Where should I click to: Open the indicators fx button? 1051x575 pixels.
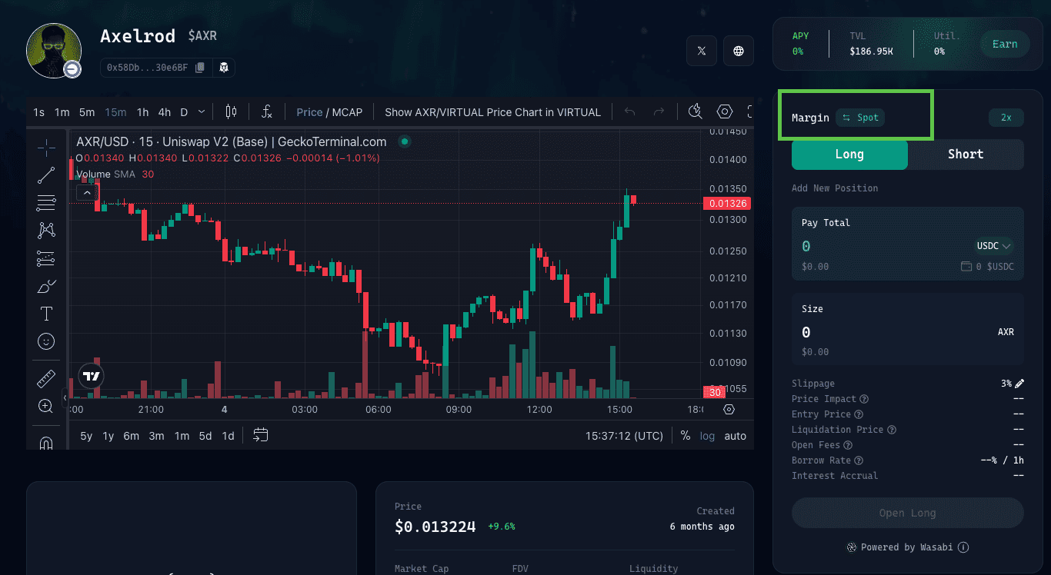[266, 112]
